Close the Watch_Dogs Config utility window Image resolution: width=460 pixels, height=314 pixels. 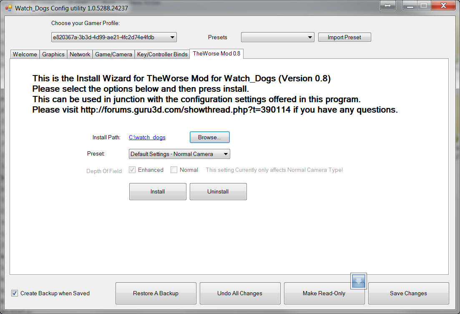click(x=443, y=6)
